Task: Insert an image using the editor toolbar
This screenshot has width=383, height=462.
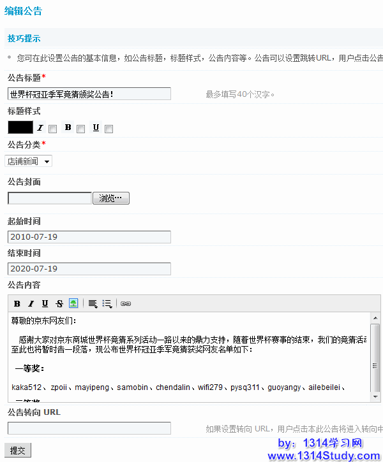Action: click(73, 304)
